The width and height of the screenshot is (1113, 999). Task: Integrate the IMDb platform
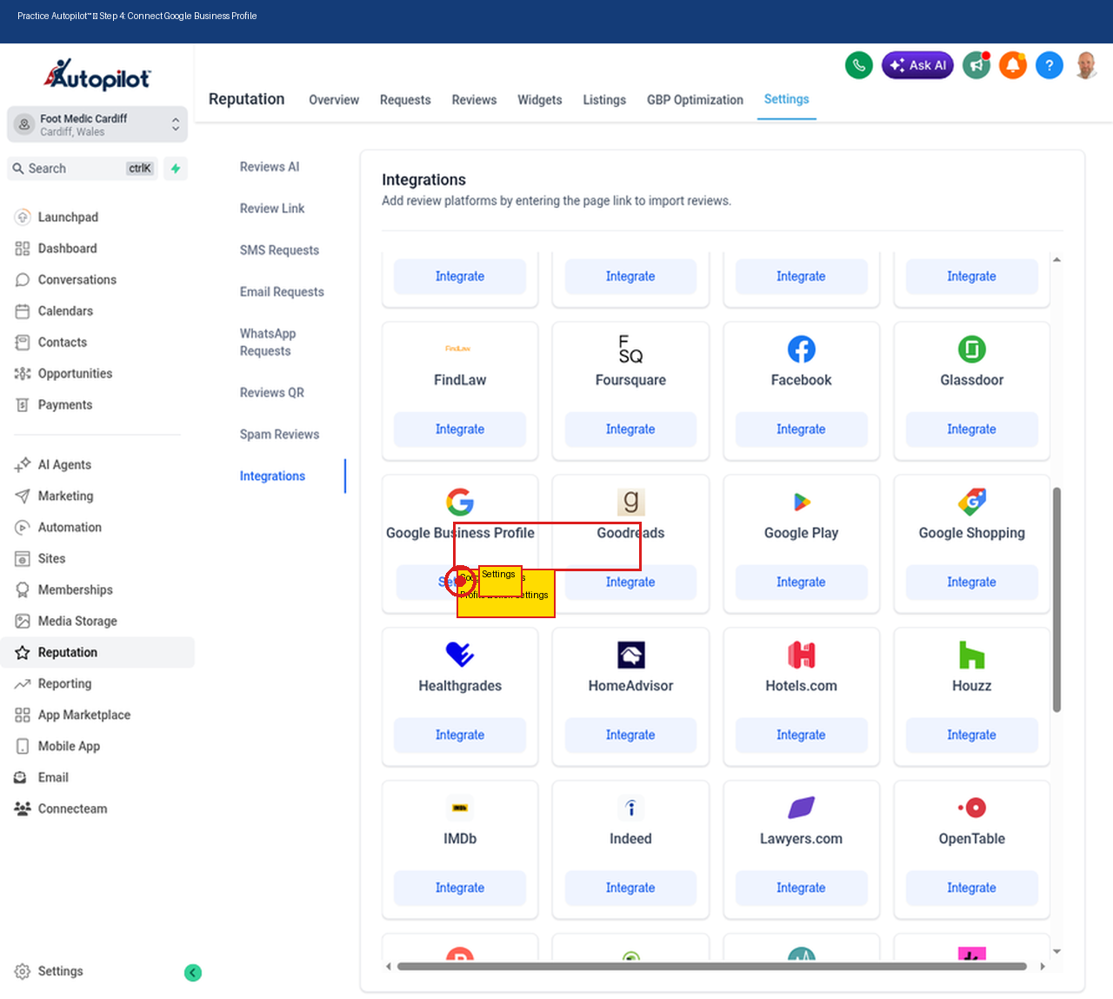click(460, 889)
